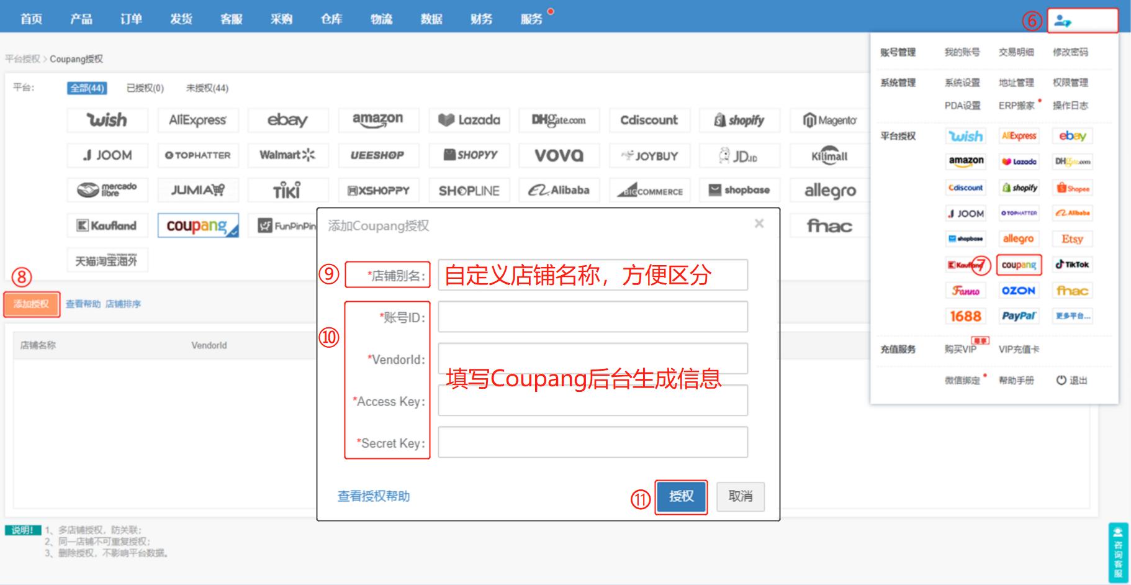The height and width of the screenshot is (585, 1131).
Task: Click the 添加授权 button
Action: click(31, 304)
